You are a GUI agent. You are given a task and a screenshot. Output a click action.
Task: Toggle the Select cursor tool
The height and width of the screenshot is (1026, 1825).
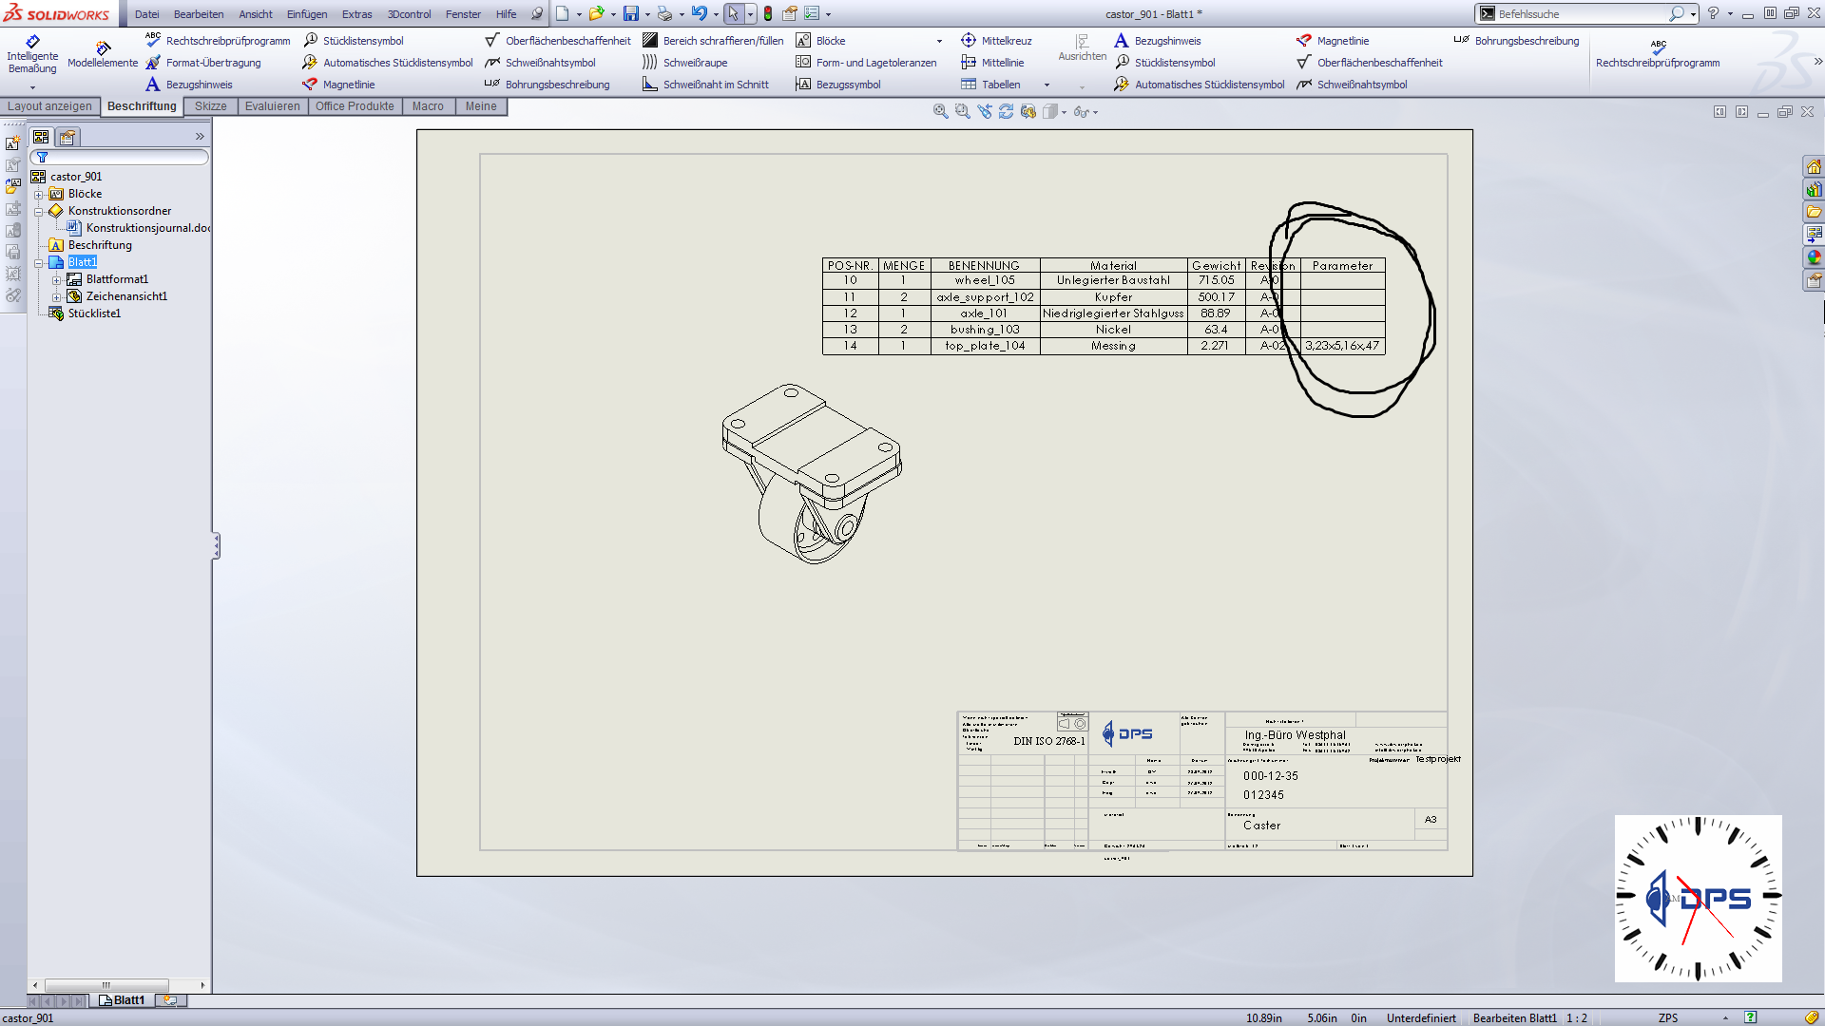pyautogui.click(x=733, y=13)
